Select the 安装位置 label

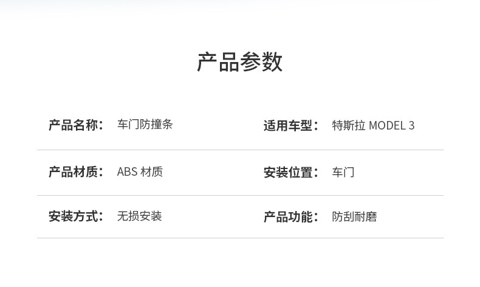(x=290, y=172)
